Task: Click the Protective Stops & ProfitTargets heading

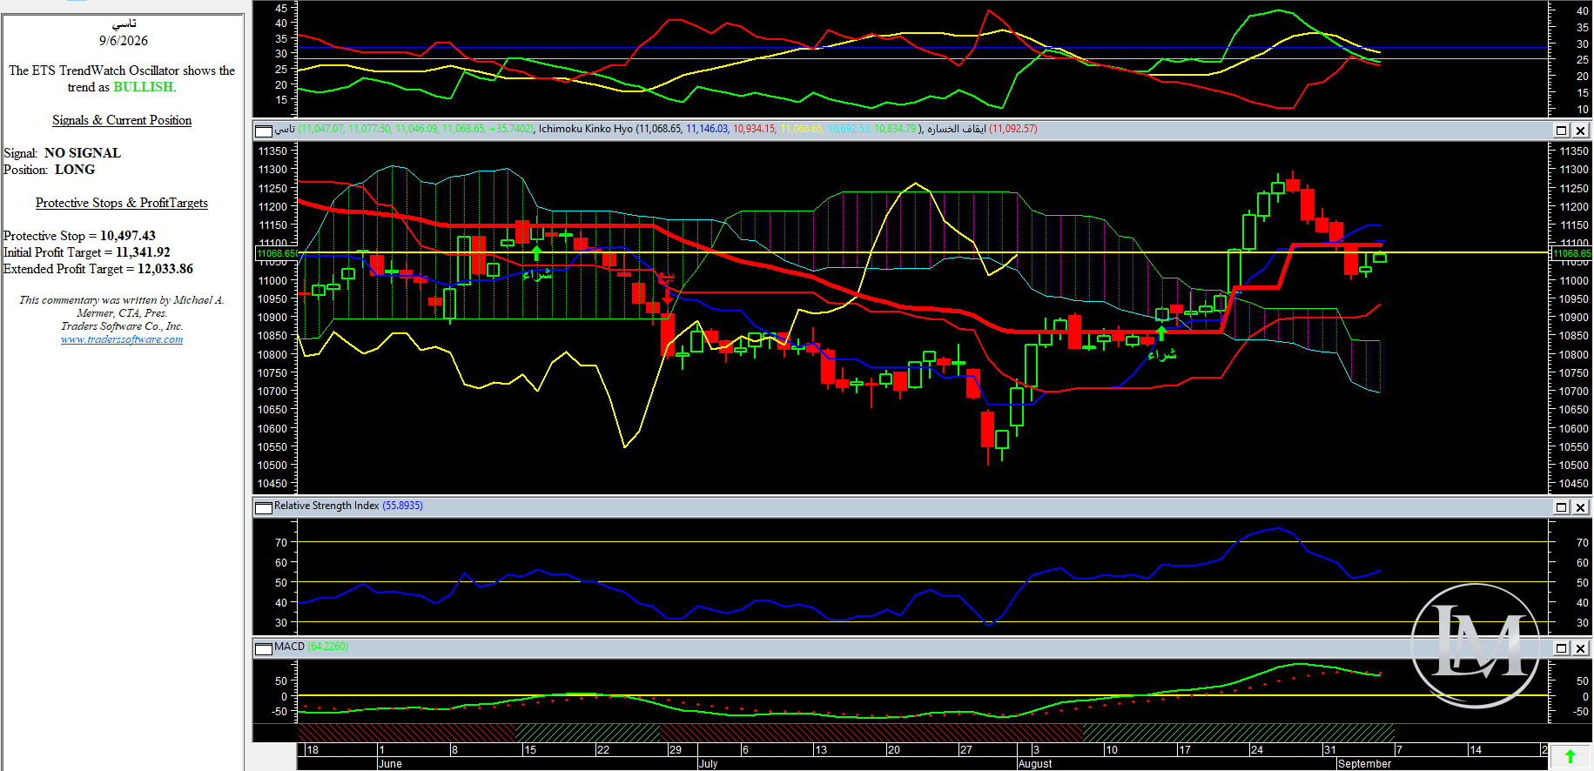Action: [x=122, y=203]
